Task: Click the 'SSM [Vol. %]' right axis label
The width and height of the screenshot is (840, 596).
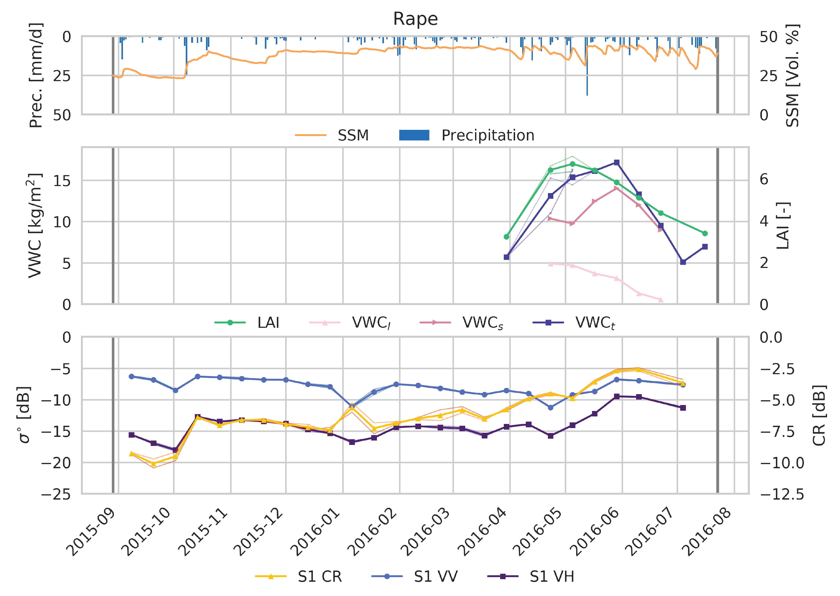Action: tap(792, 76)
